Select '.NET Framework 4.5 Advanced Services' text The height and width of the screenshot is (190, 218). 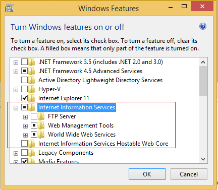[90, 71]
